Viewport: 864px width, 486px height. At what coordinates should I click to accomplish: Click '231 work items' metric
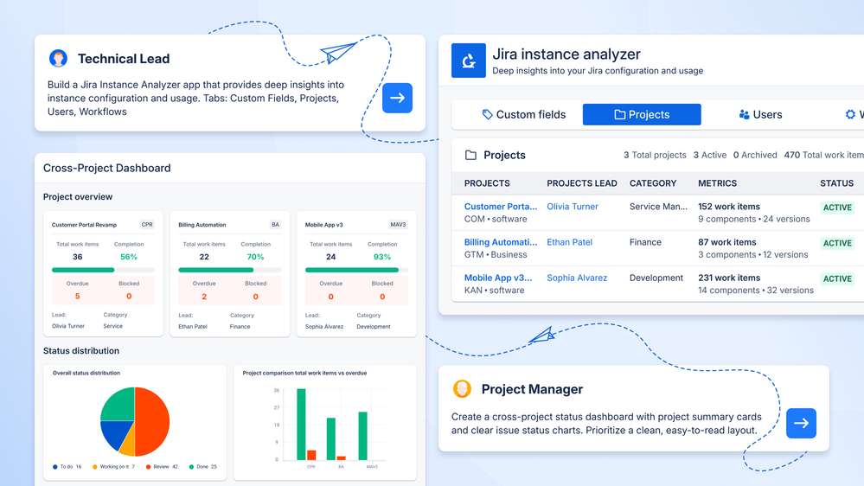point(729,278)
